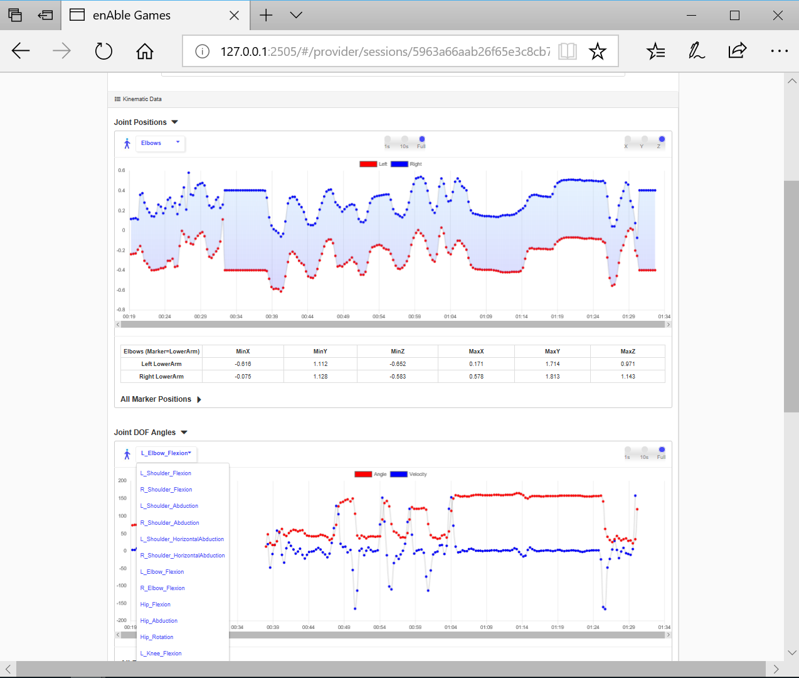799x678 pixels.
Task: Go forward to the next page
Action: (61, 51)
